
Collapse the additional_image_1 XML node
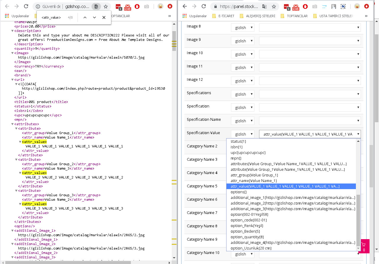click(12, 231)
